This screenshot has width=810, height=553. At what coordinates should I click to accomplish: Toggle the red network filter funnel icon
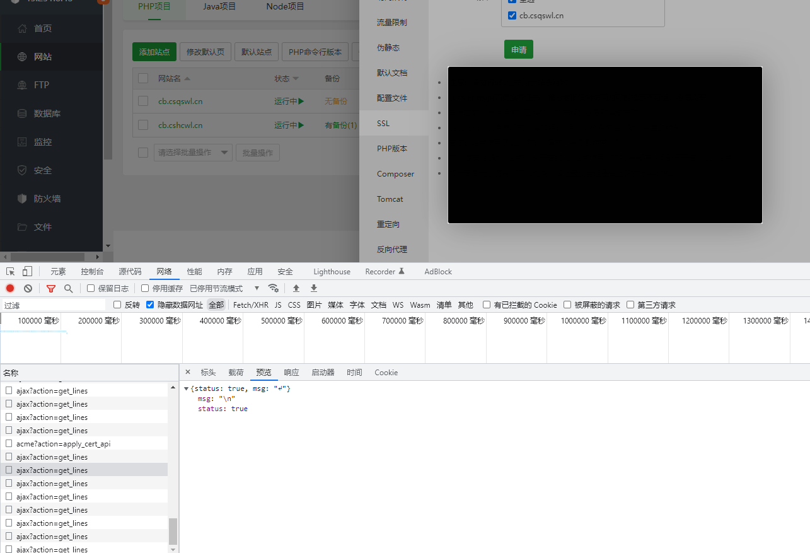[x=51, y=288]
